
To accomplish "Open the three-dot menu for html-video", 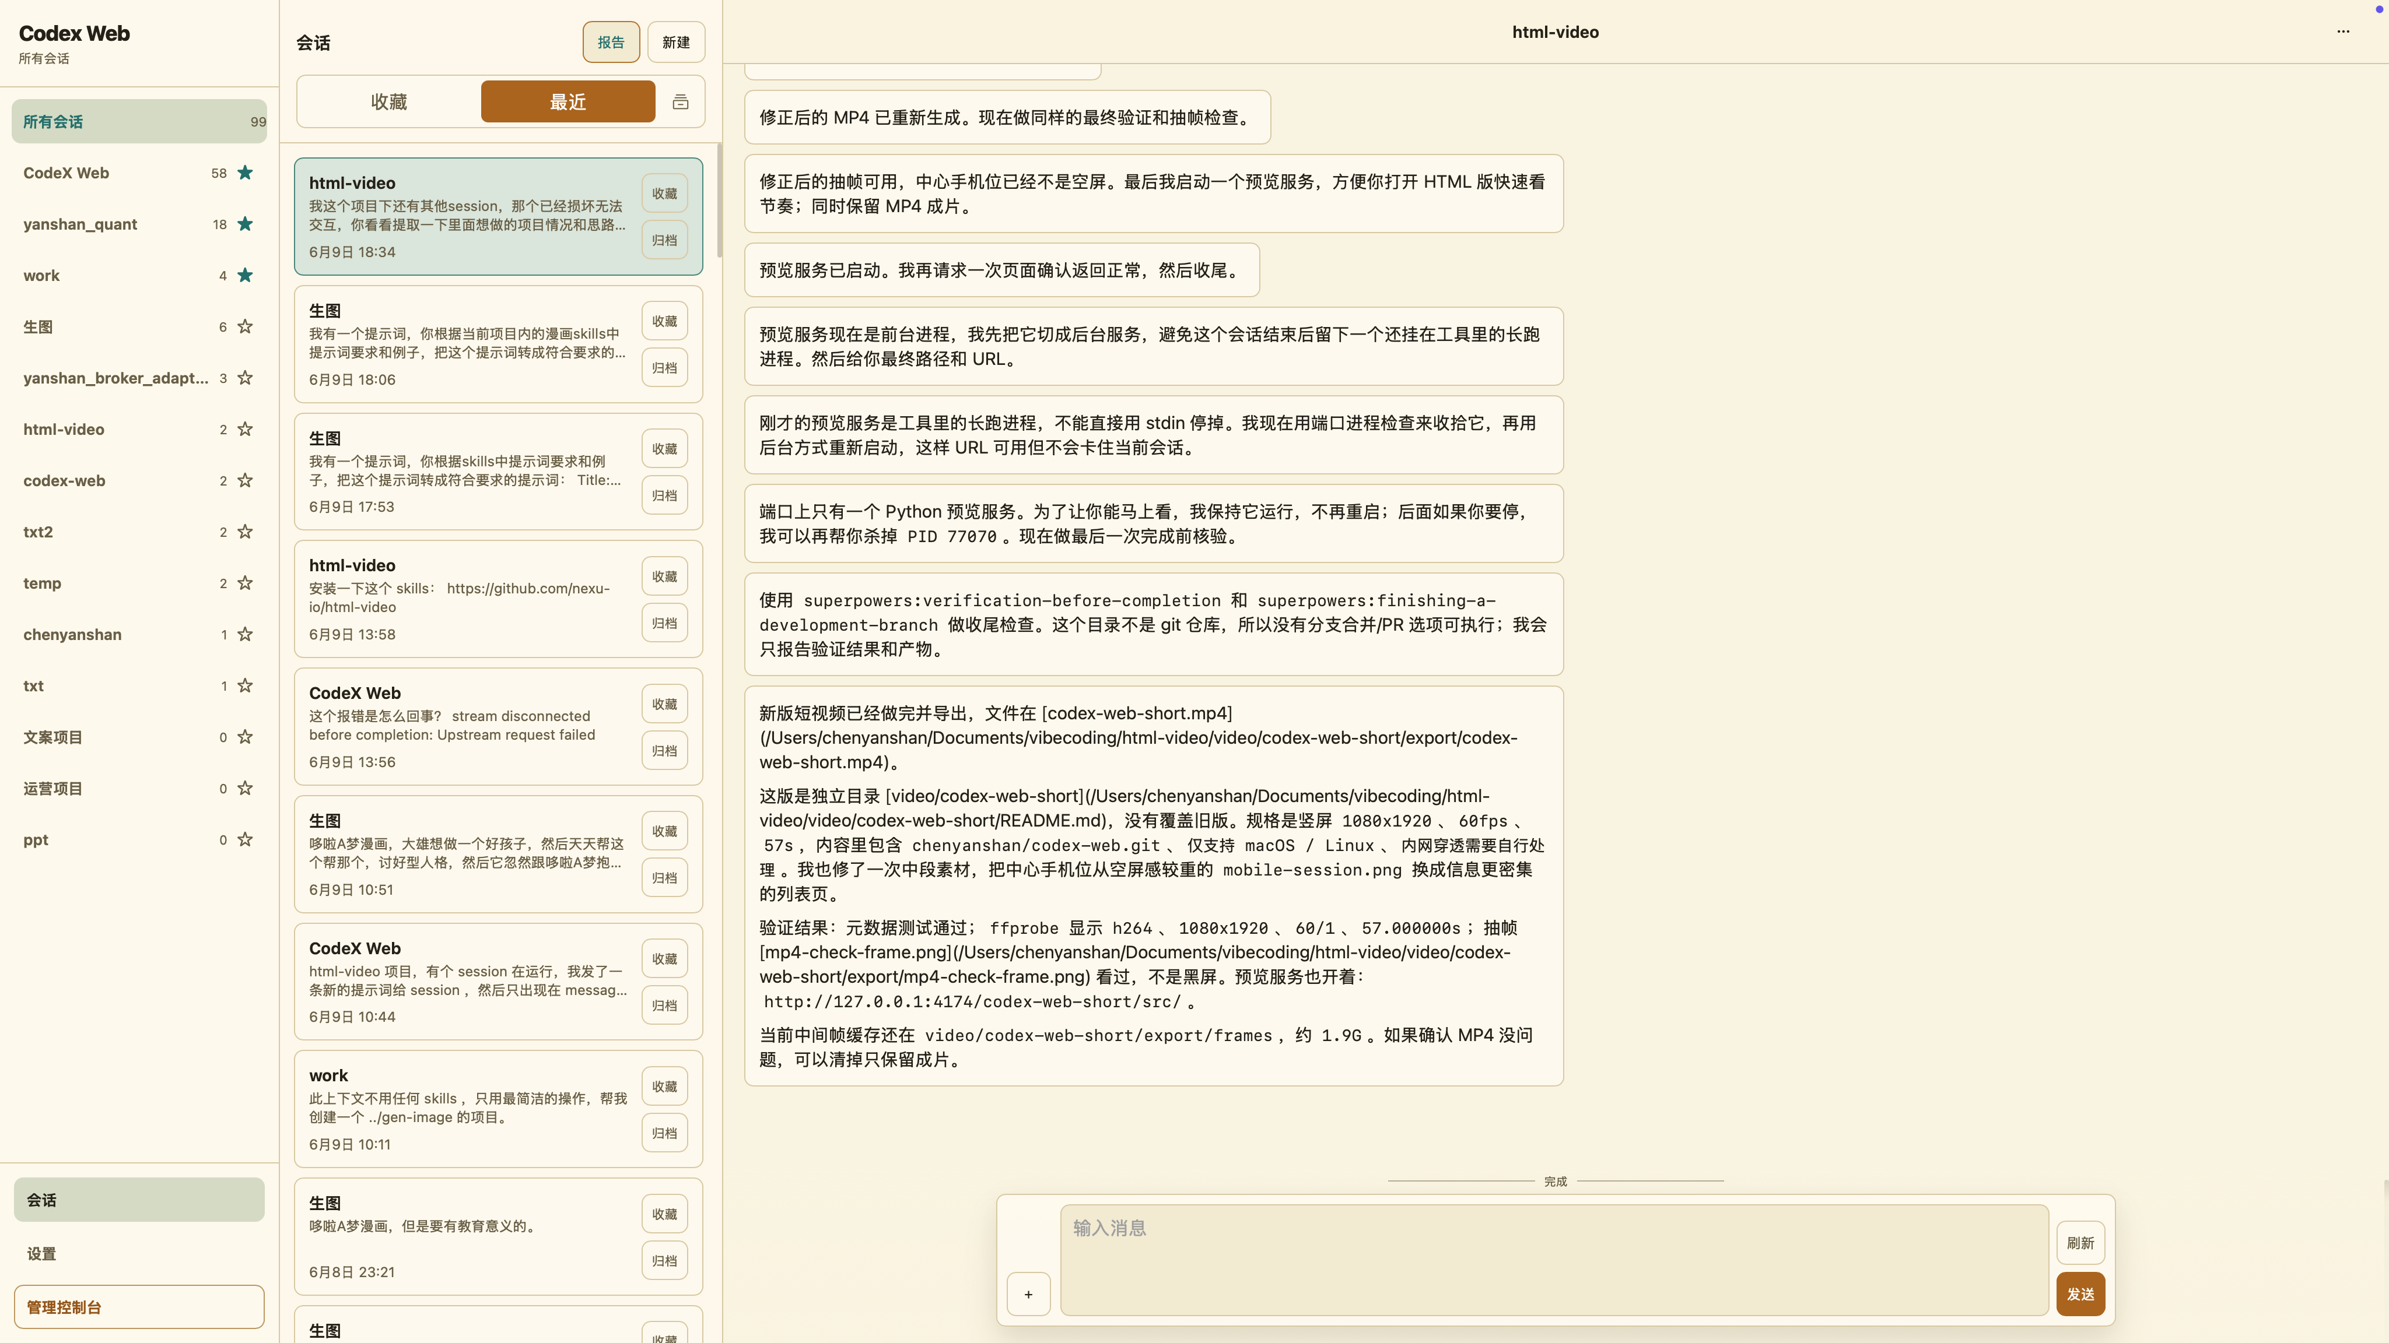I will tap(2342, 31).
